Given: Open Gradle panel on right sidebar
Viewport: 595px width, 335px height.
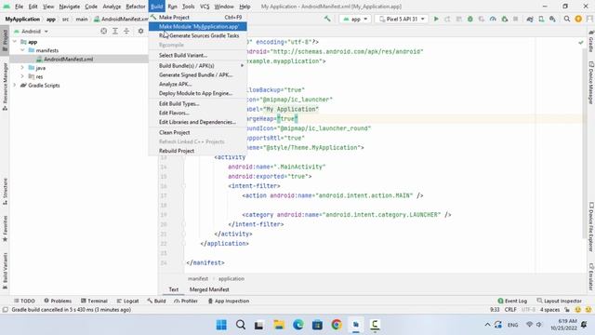Looking at the screenshot, I should tap(591, 41).
